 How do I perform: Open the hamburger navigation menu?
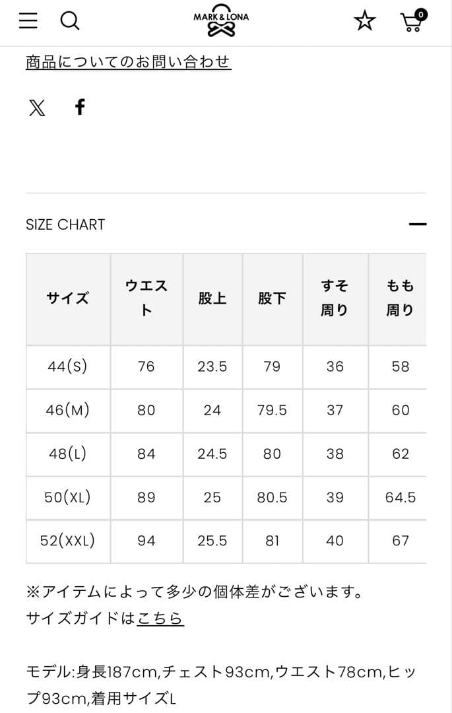27,20
